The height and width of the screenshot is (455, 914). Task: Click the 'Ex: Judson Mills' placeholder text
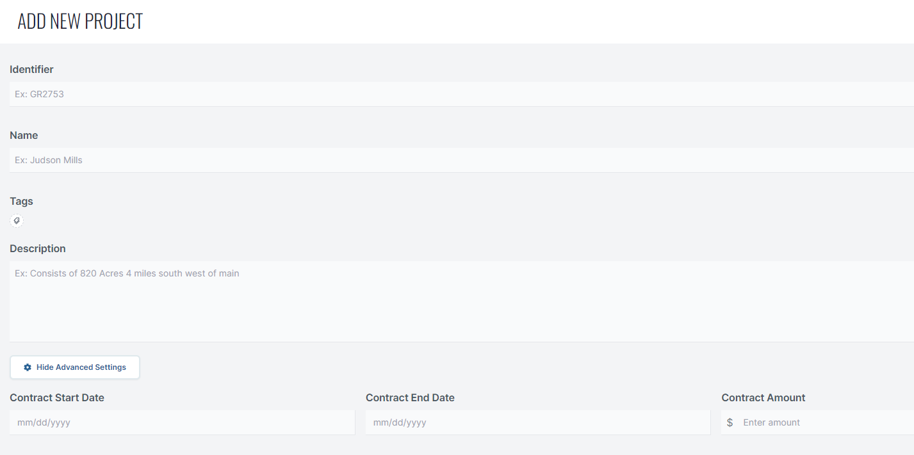[x=49, y=160]
